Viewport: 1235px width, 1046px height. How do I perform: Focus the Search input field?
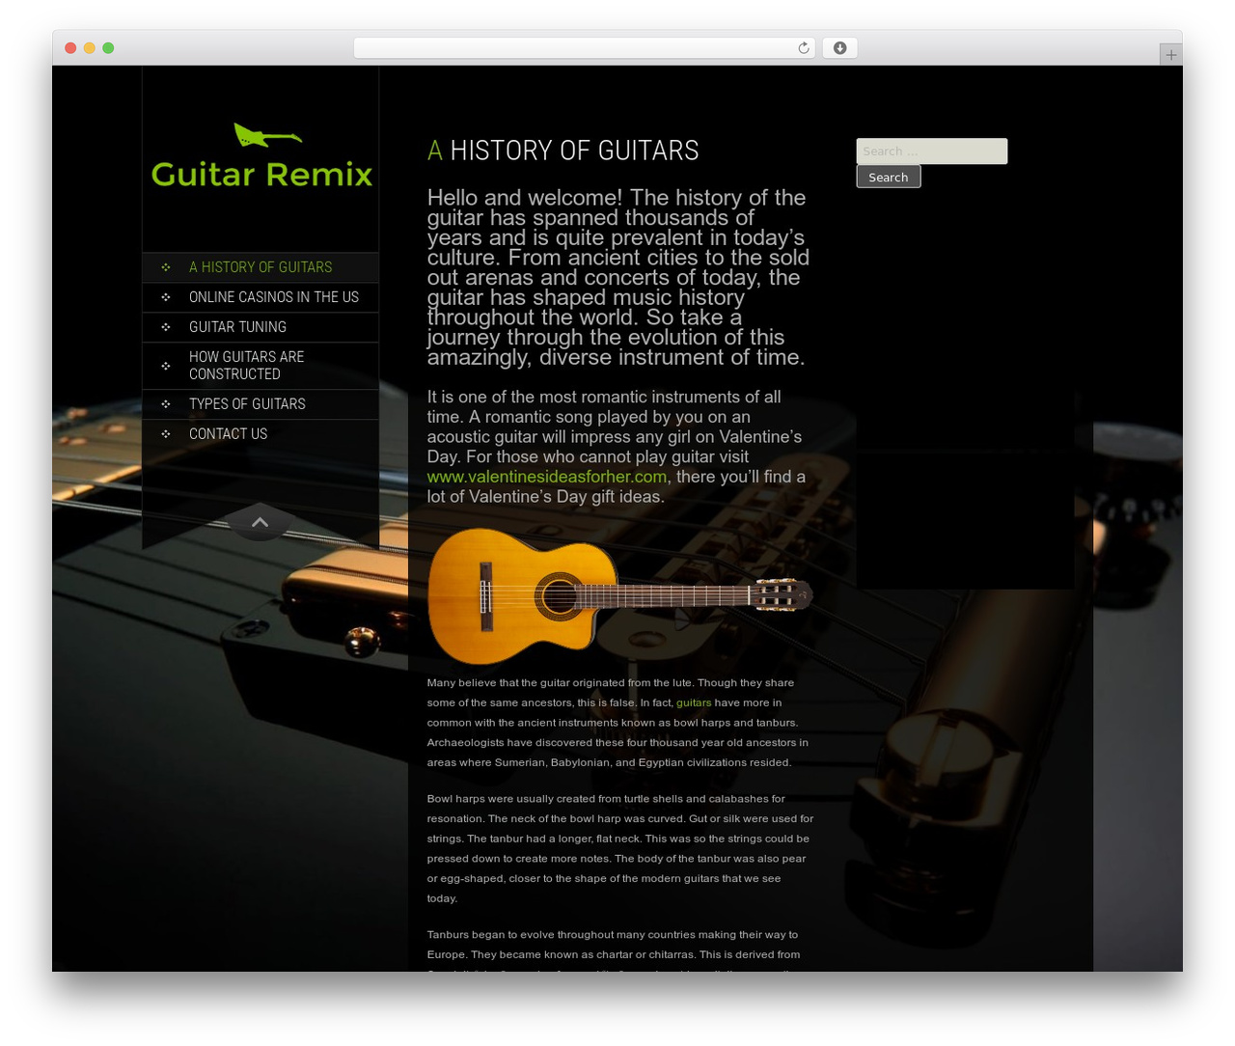click(x=932, y=151)
